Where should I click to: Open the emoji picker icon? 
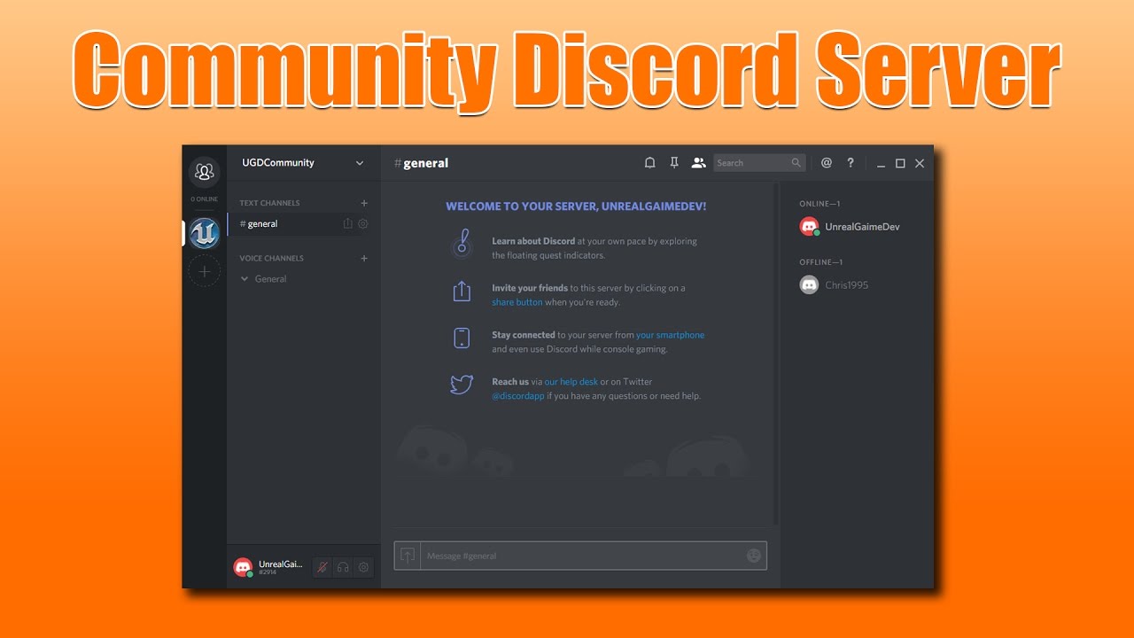coord(754,556)
